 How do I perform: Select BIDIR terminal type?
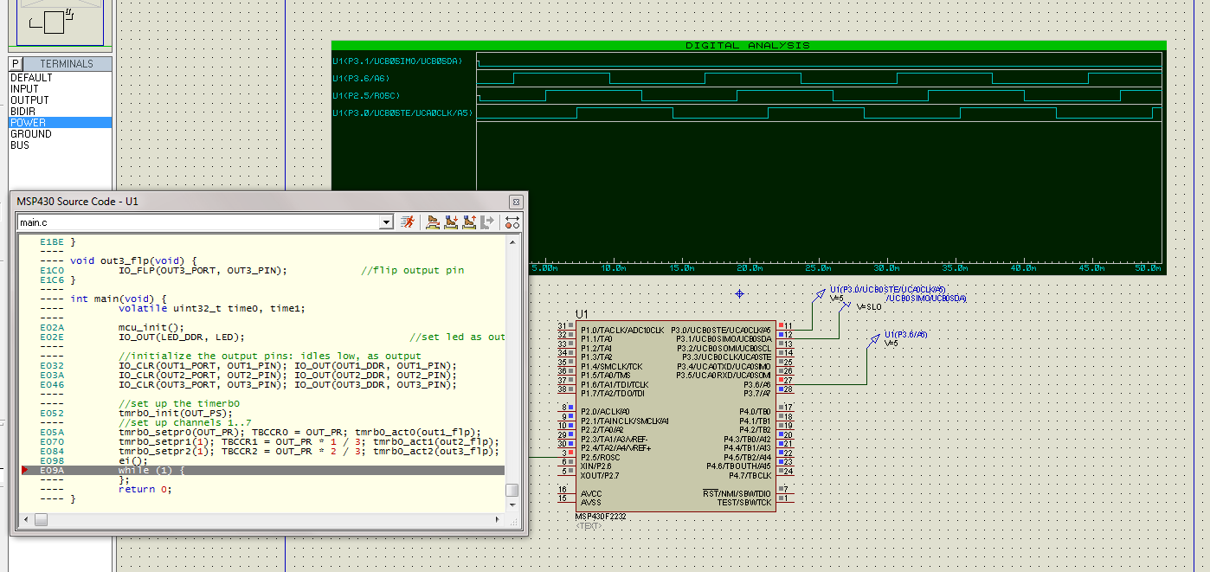coord(23,112)
